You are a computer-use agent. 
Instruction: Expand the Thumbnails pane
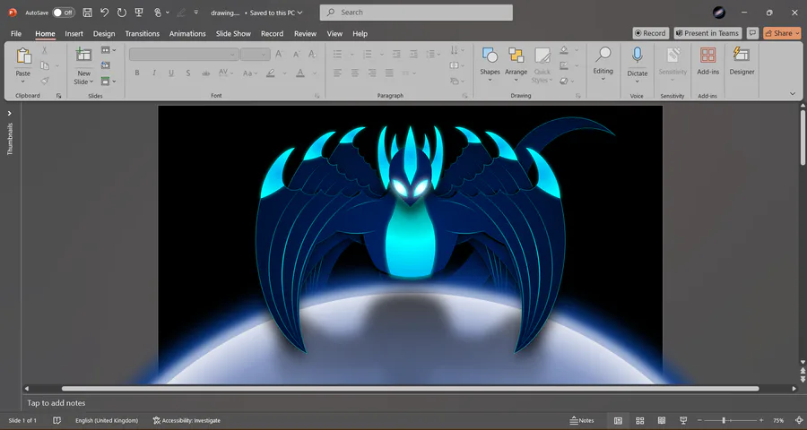(9, 113)
